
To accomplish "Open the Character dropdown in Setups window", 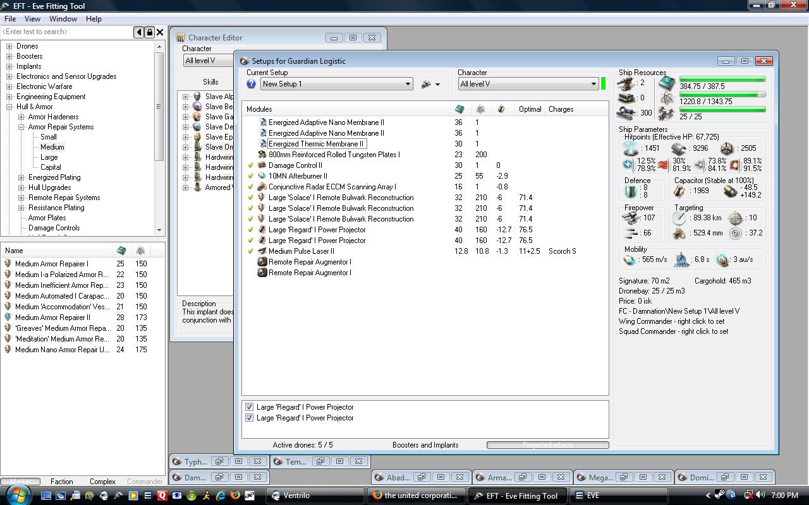I will click(593, 84).
